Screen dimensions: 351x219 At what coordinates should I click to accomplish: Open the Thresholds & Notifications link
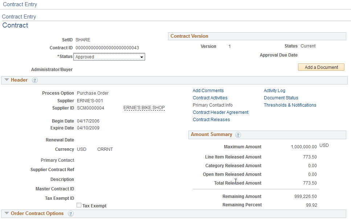[290, 105]
